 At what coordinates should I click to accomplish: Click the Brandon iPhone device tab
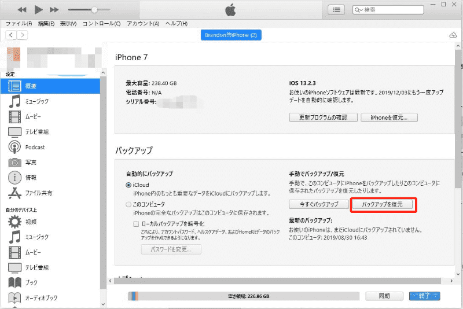coord(231,35)
